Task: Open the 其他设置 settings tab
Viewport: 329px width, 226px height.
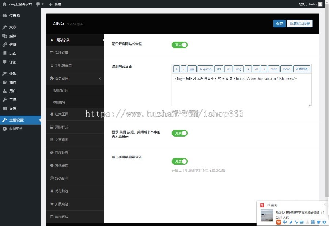Action: pos(75,165)
